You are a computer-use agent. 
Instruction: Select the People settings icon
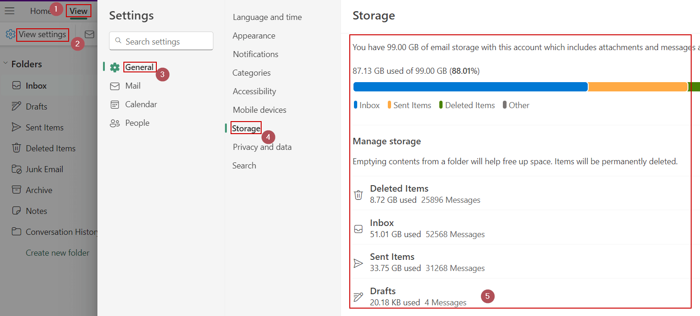pos(114,123)
